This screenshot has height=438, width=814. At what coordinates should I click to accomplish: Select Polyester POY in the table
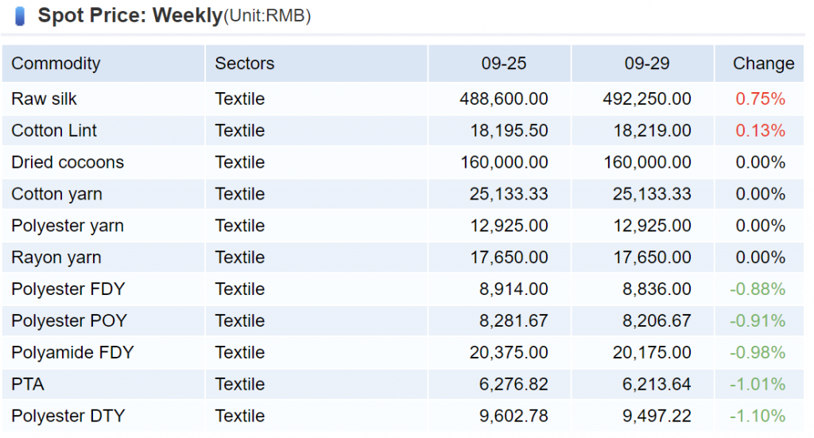click(69, 321)
